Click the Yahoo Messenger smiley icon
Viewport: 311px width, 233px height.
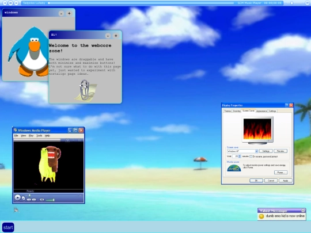(261, 216)
